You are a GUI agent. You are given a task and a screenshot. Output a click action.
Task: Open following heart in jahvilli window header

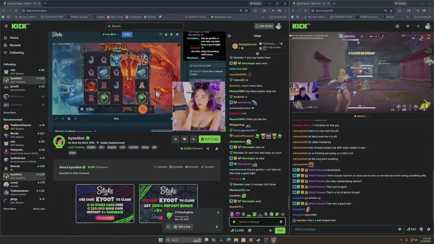click(x=408, y=26)
